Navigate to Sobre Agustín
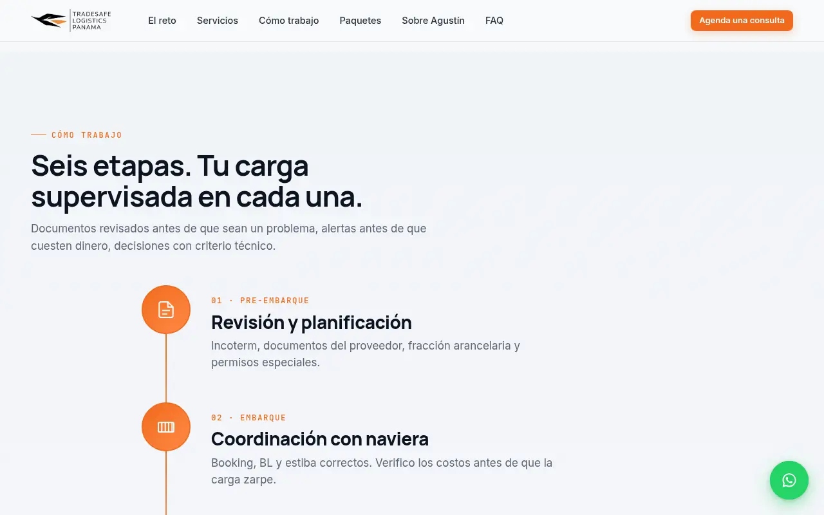Viewport: 824px width, 515px height. coord(433,21)
